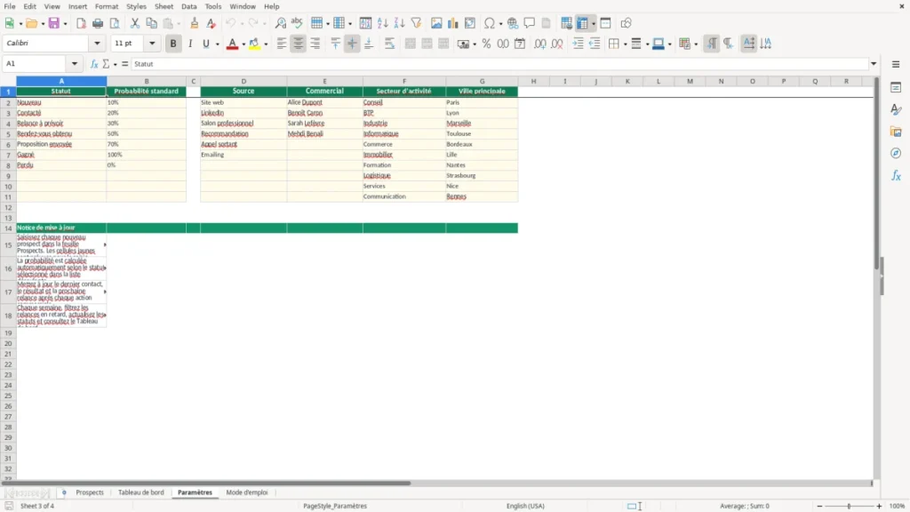Click the Save document icon

click(x=54, y=23)
